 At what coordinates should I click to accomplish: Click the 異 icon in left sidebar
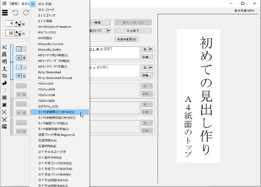tap(4, 98)
